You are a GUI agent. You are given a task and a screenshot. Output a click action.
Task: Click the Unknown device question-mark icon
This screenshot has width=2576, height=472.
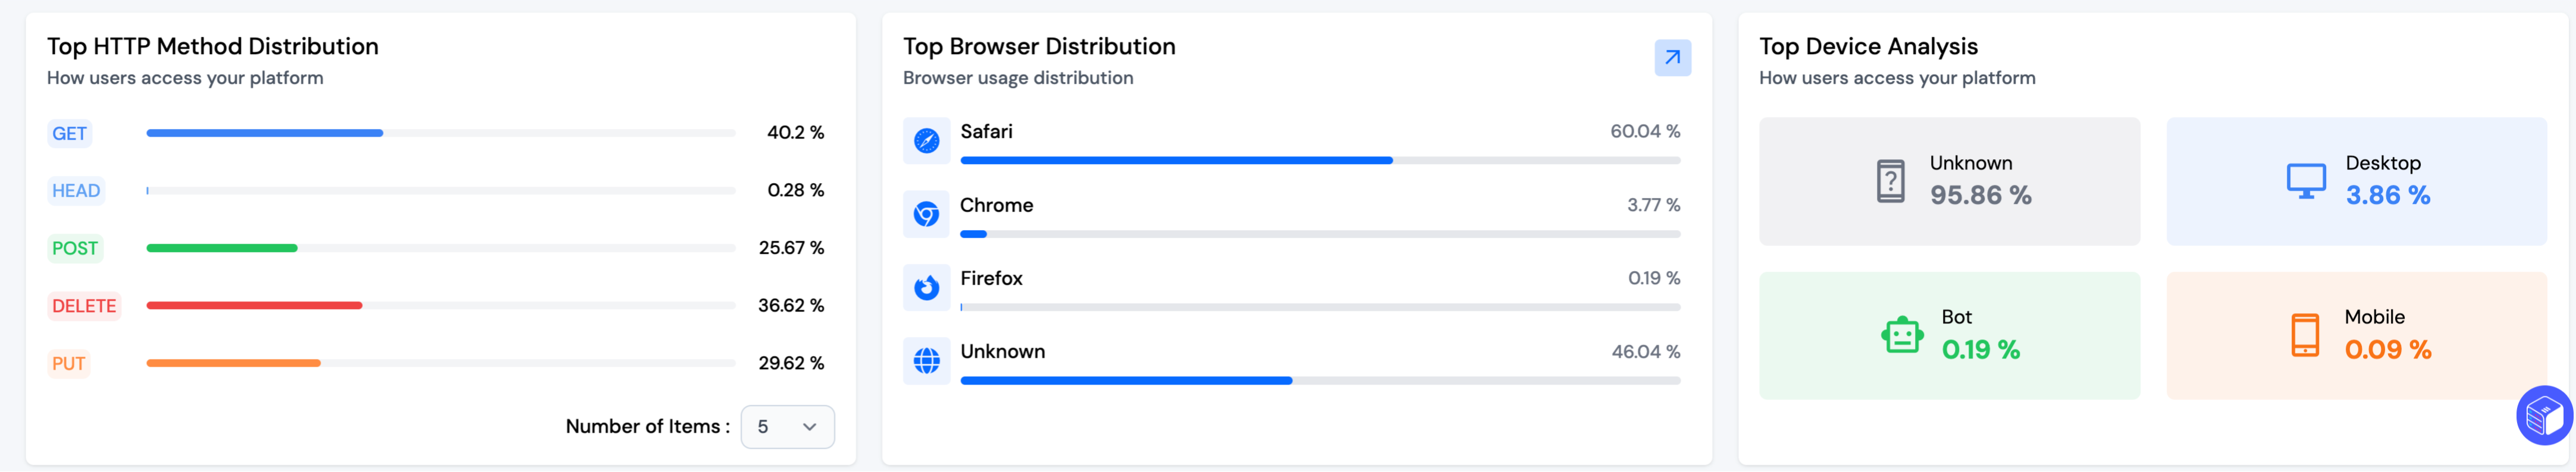[x=1890, y=182]
